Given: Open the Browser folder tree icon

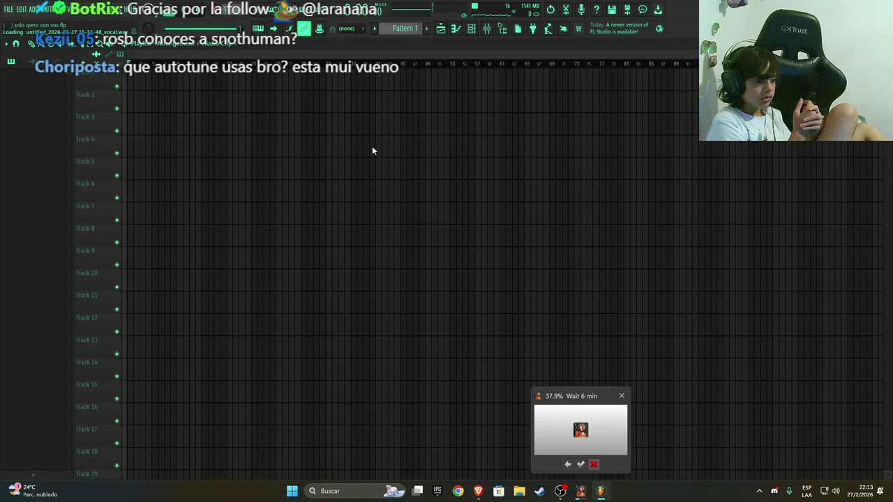Looking at the screenshot, I should coord(502,29).
